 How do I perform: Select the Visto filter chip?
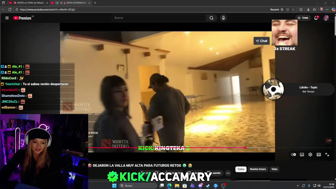pyautogui.click(x=274, y=169)
